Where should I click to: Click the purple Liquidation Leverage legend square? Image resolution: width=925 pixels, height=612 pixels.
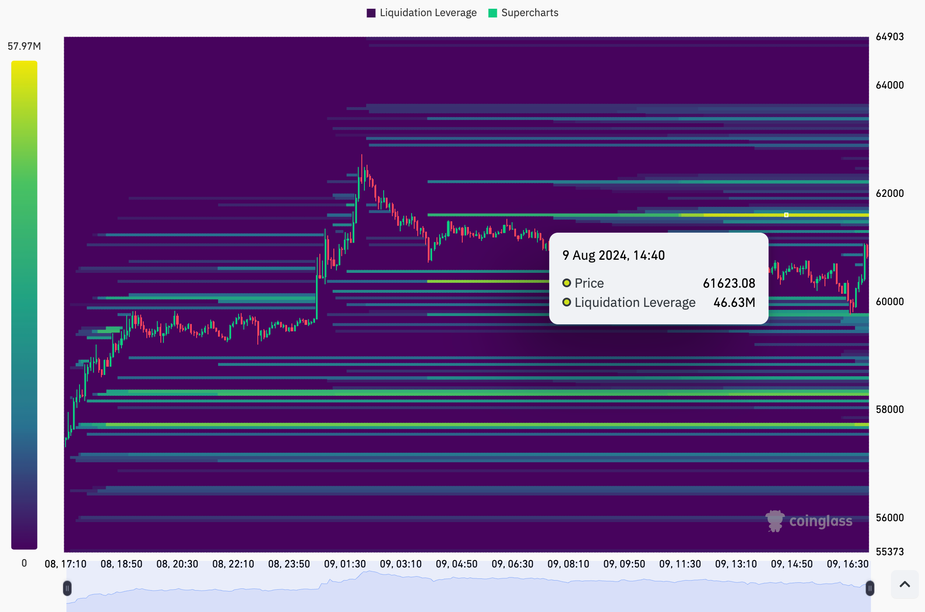click(371, 13)
